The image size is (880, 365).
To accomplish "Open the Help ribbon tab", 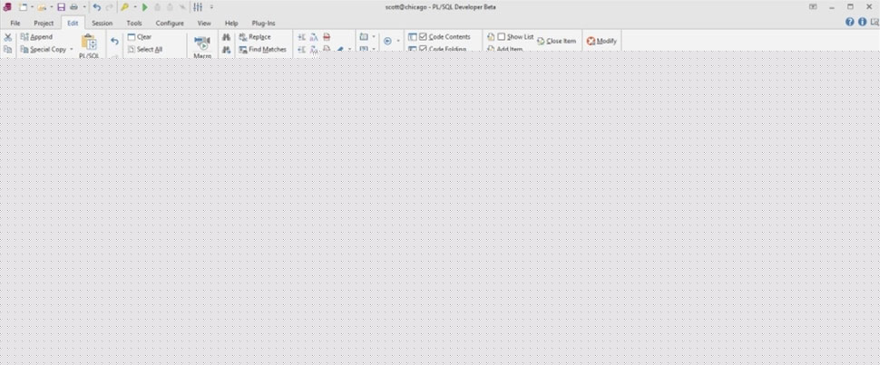I will click(x=231, y=24).
